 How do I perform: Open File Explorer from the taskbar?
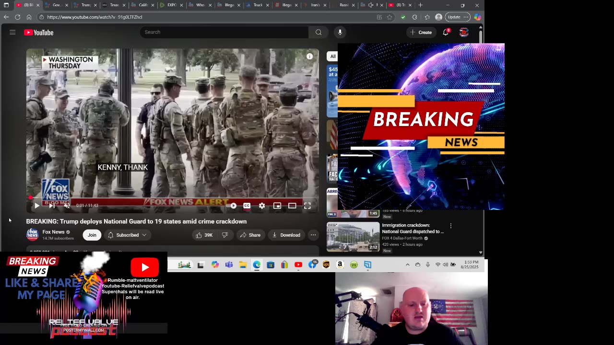(243, 264)
